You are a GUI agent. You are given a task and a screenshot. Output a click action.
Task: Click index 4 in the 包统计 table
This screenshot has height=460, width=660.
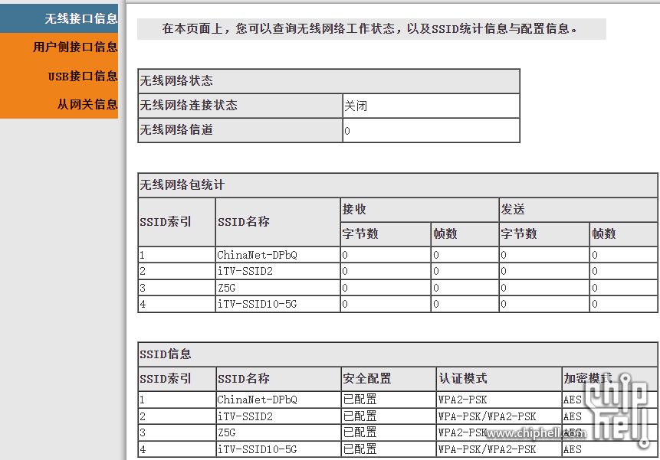(x=143, y=304)
